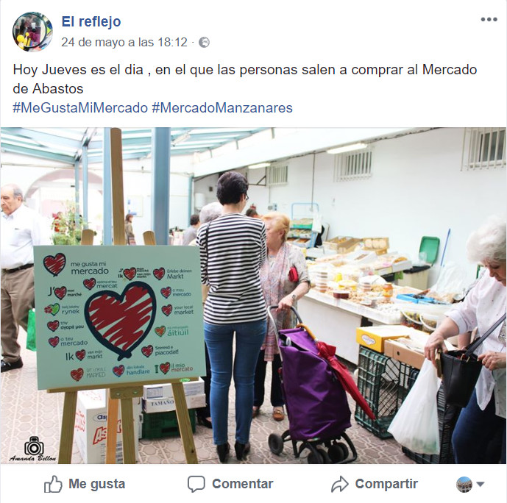Expand the comment-as identity dropdown arrow
The width and height of the screenshot is (507, 503).
coord(481,485)
